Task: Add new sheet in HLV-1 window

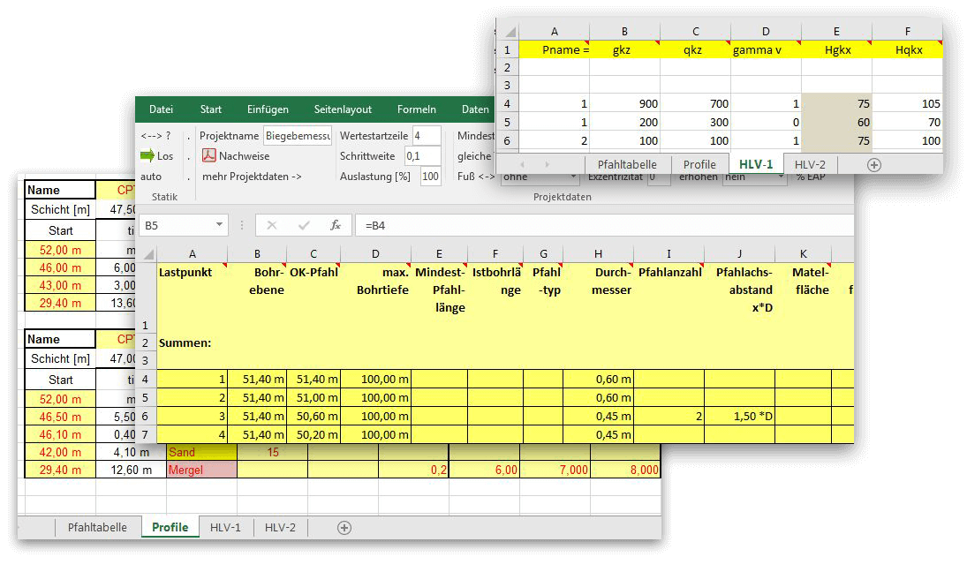Action: click(x=874, y=164)
